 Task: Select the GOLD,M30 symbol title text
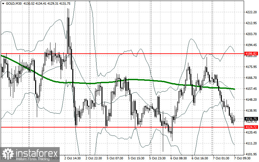(14, 3)
